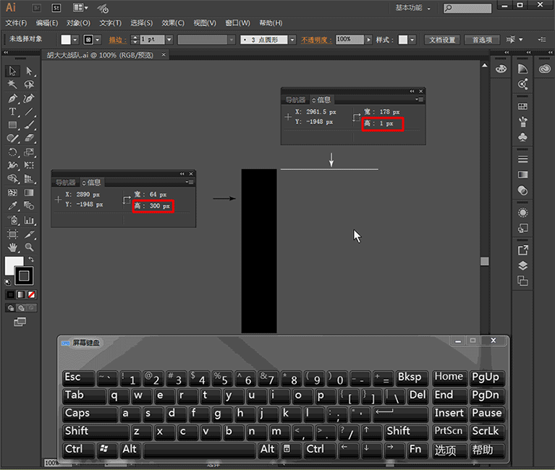
Task: Select the Rotate tool
Action: (x=12, y=152)
